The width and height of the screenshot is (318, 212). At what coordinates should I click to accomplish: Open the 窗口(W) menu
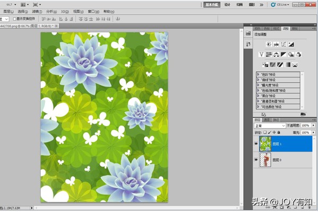point(94,12)
